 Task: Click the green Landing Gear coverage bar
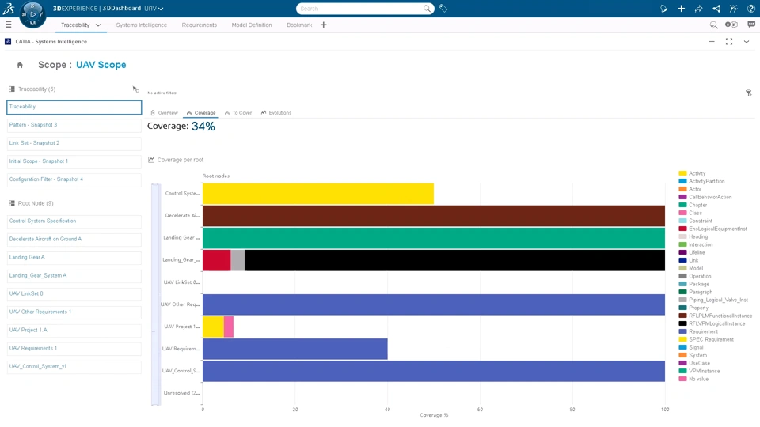click(434, 238)
